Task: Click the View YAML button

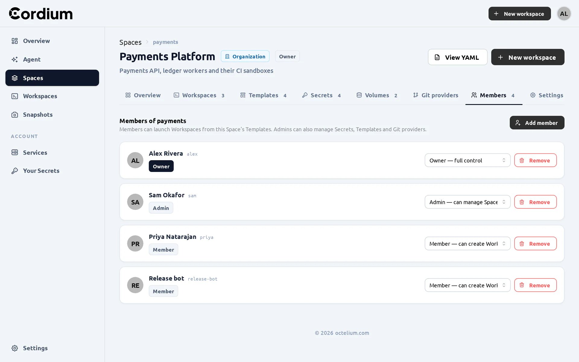Action: (457, 57)
